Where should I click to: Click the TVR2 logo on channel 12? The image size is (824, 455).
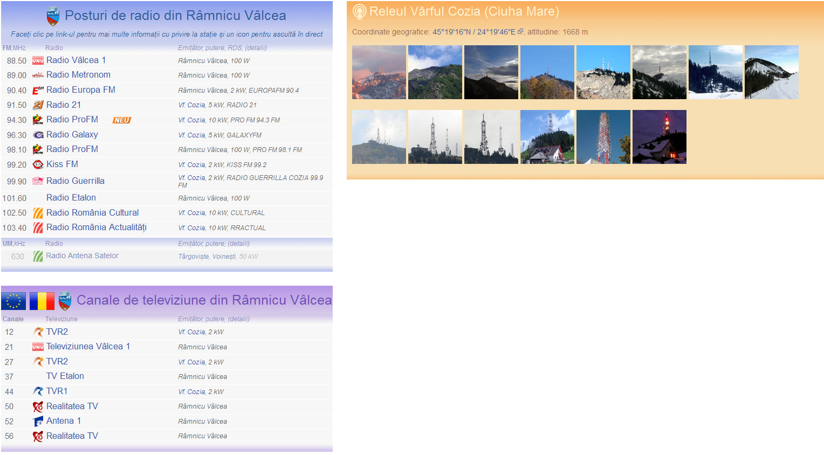pyautogui.click(x=38, y=332)
